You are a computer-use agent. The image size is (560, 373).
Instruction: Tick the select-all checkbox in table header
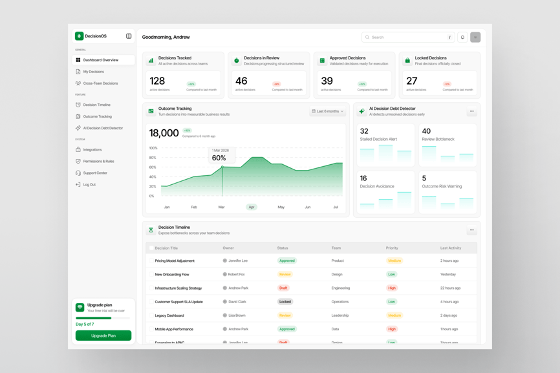tap(151, 248)
